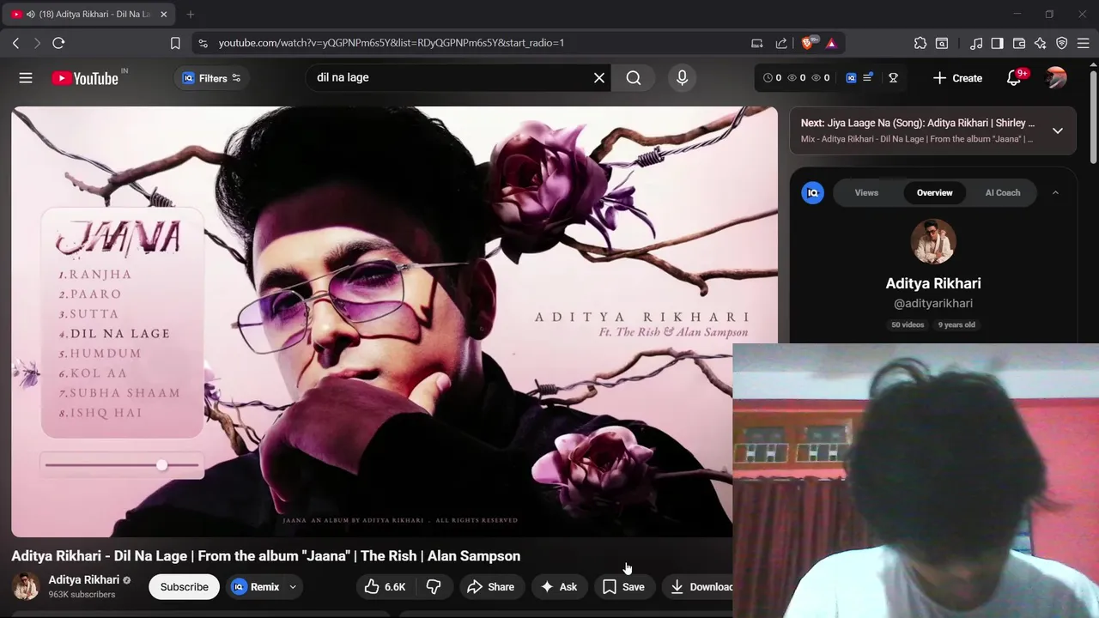Screen dimensions: 1099x618
Task: Click the video title text below player
Action: [265, 556]
